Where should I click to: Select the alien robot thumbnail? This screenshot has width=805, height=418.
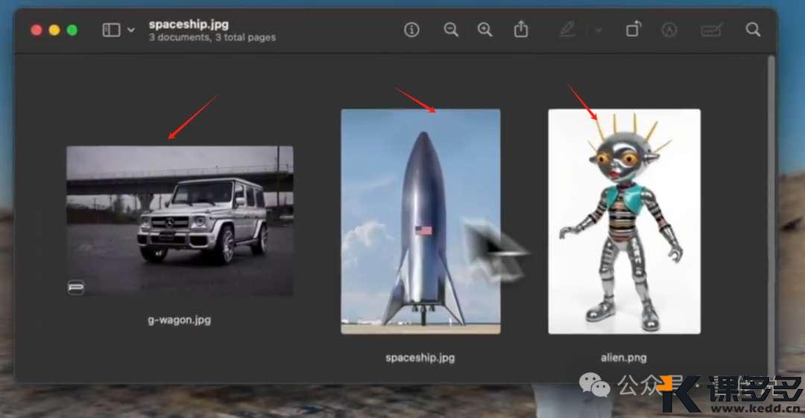(624, 221)
